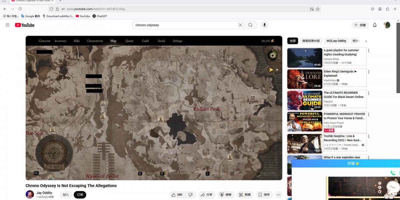The height and width of the screenshot is (200, 400).
Task: Open the picture-in-picture icon in address bar
Action: coord(312,9)
